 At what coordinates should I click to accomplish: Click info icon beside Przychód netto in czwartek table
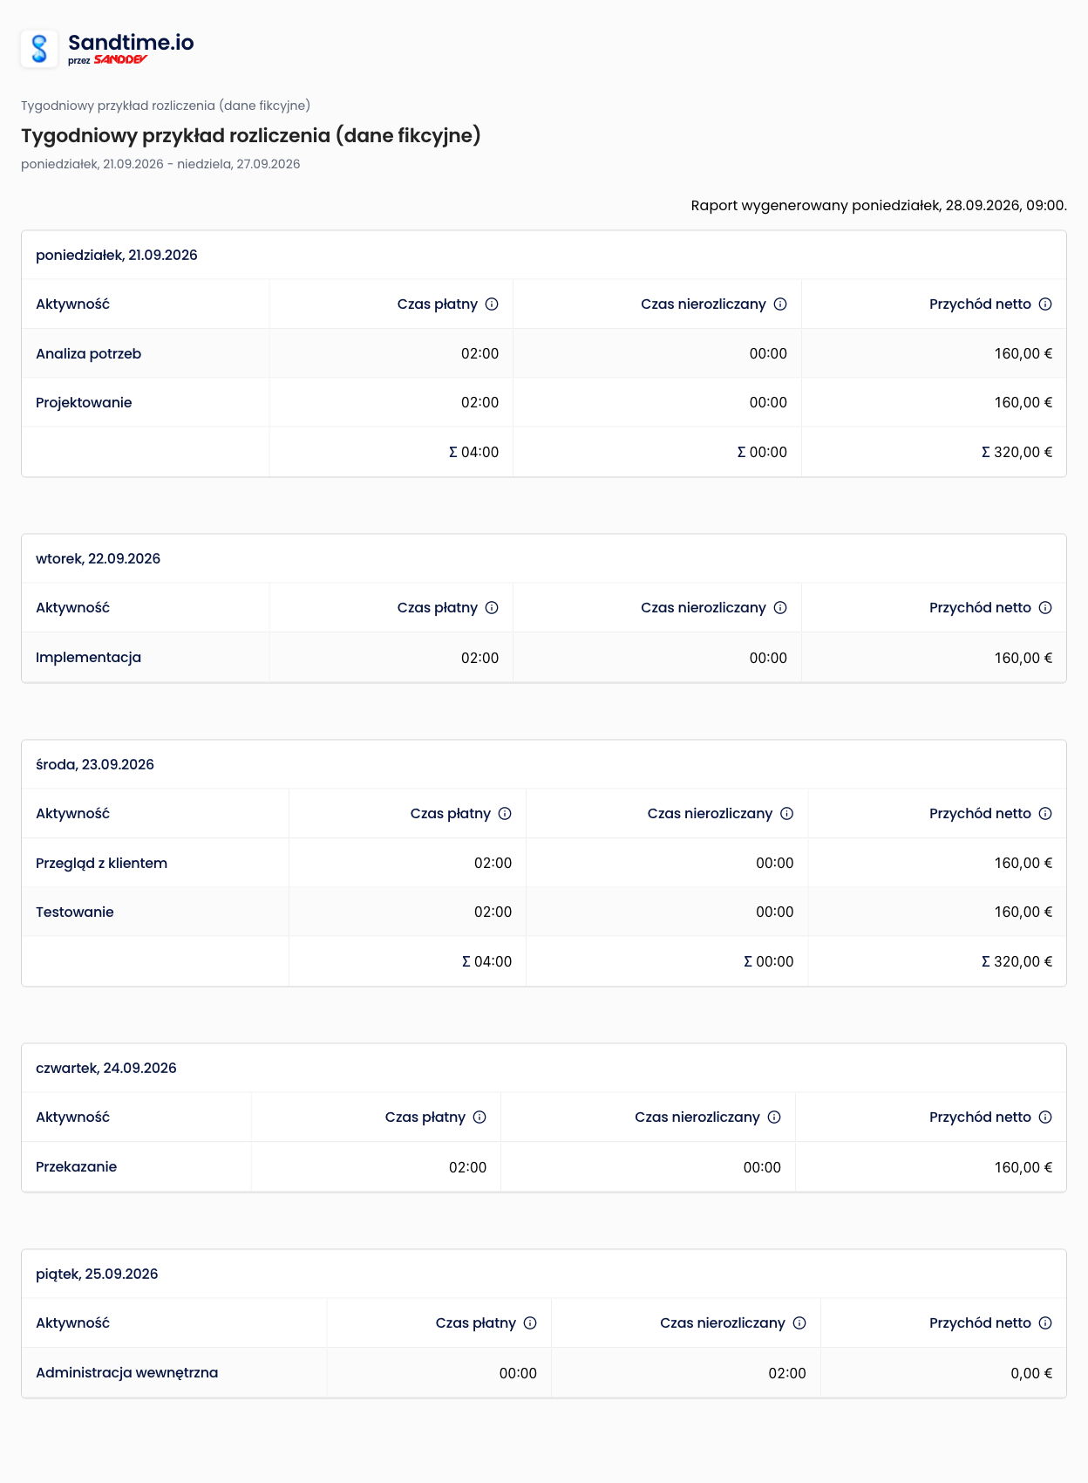coord(1045,1117)
